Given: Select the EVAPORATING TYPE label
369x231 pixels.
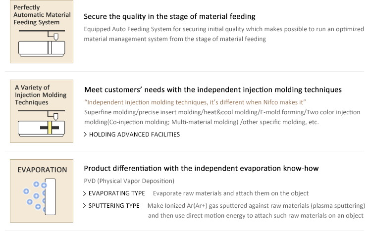Looking at the screenshot, I should click(117, 193).
